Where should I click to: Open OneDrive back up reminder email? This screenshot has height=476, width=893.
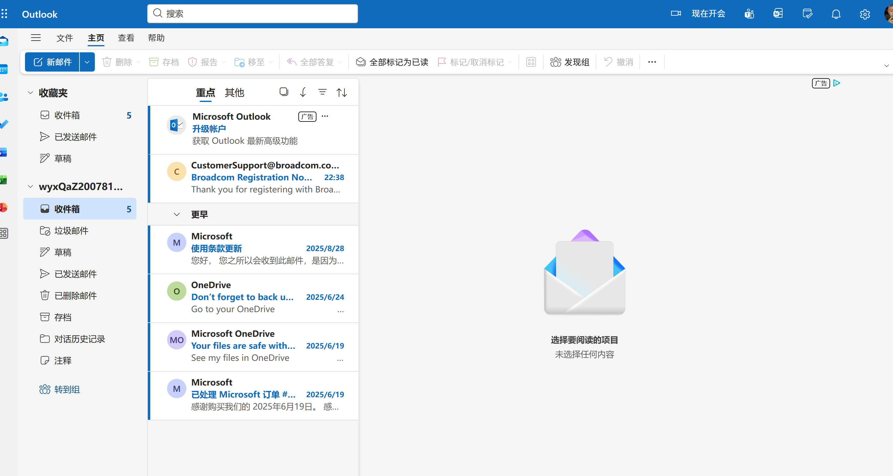(254, 298)
